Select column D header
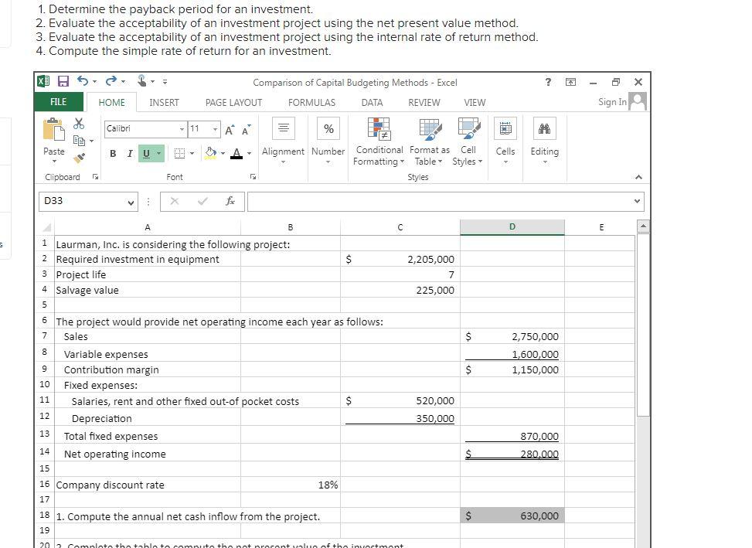752x548 pixels. click(512, 226)
